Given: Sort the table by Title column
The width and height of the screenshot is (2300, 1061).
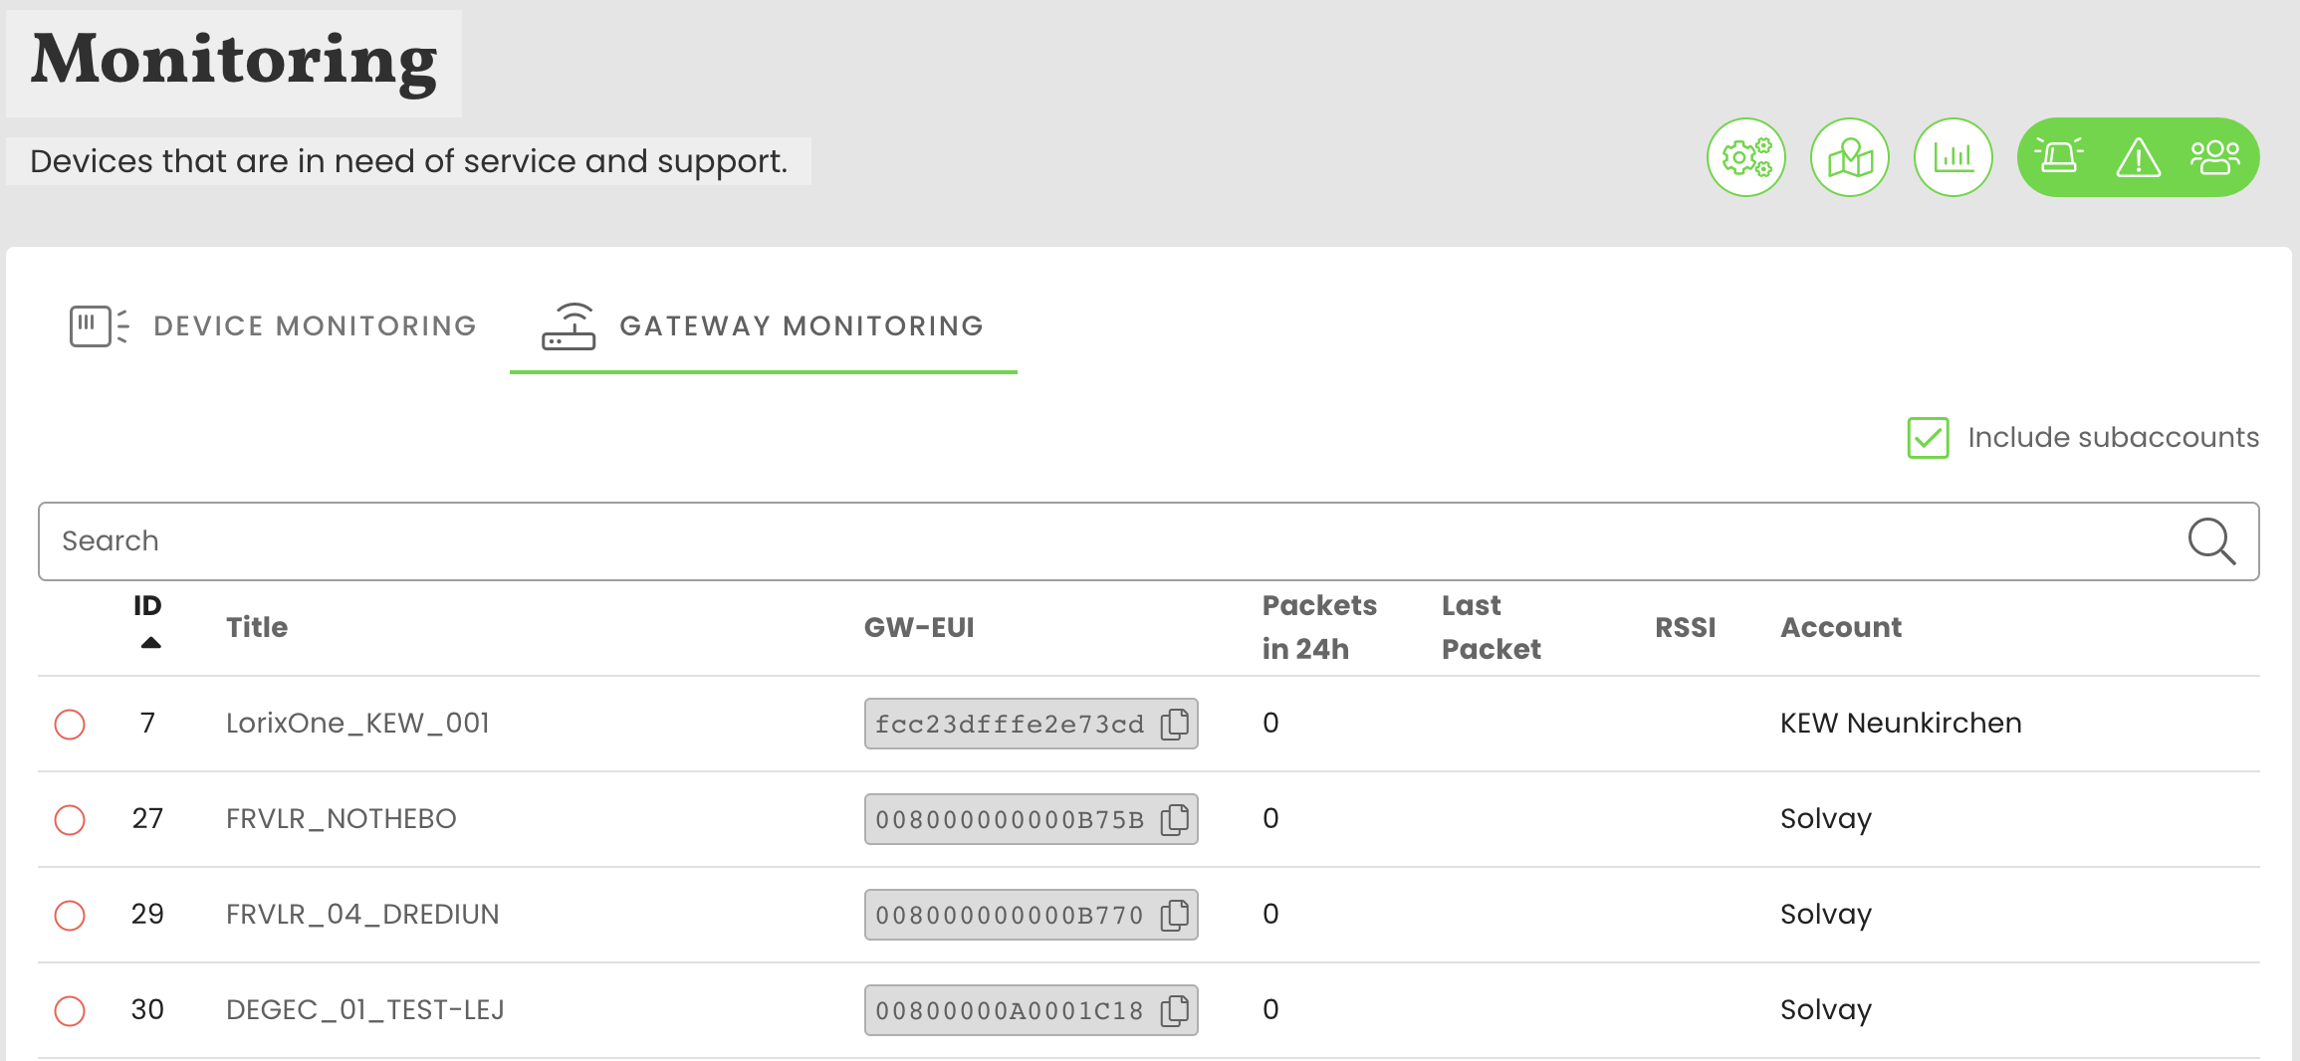Looking at the screenshot, I should (257, 627).
